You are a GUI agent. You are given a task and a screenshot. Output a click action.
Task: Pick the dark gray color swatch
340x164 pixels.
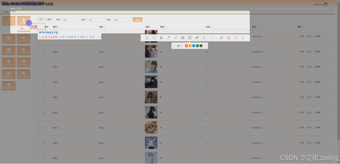[201, 46]
